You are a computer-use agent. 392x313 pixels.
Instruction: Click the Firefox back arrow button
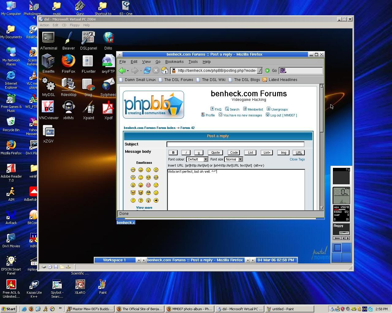122,71
